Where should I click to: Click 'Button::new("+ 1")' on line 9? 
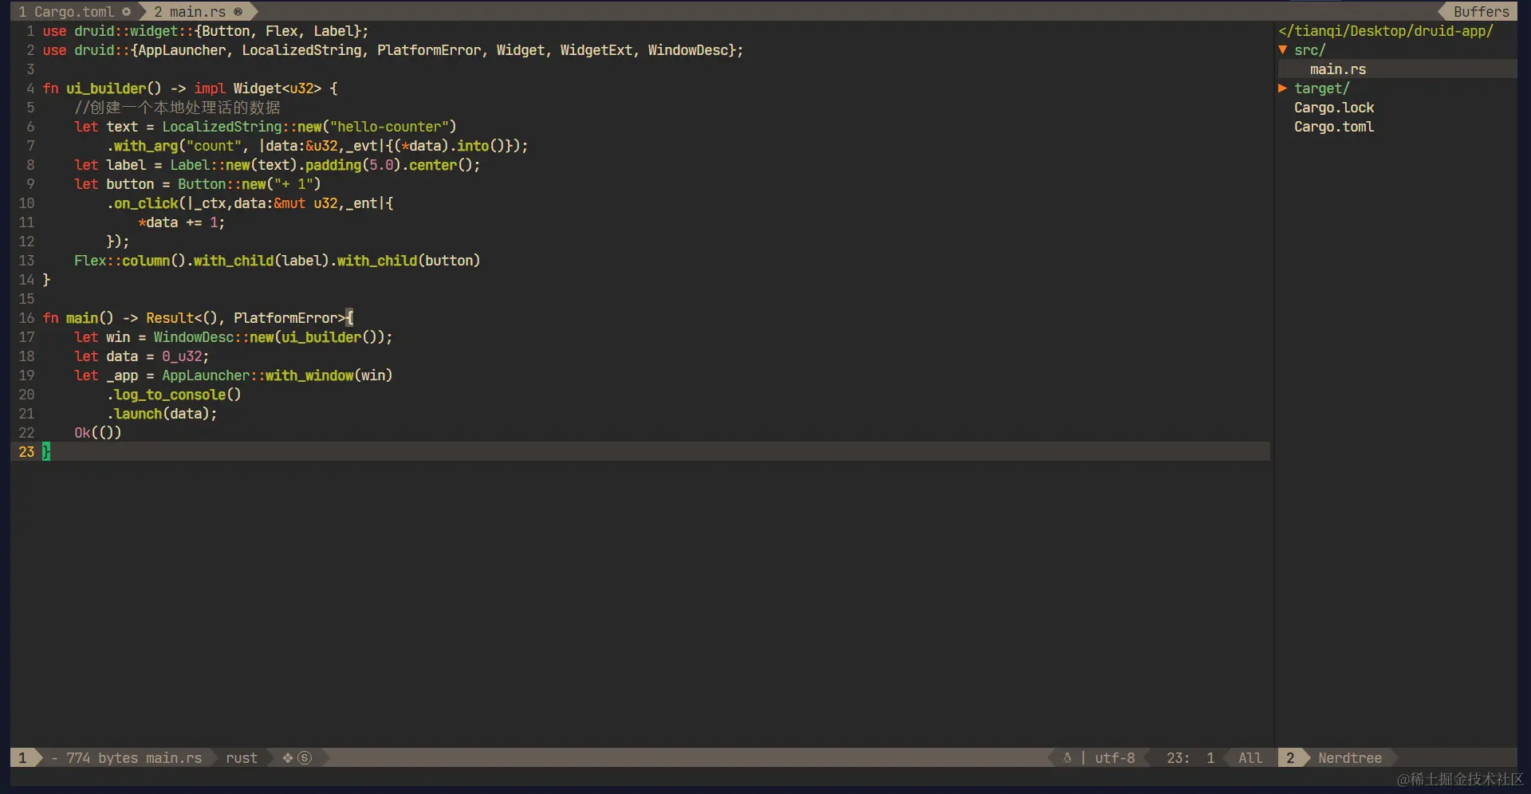pyautogui.click(x=250, y=184)
